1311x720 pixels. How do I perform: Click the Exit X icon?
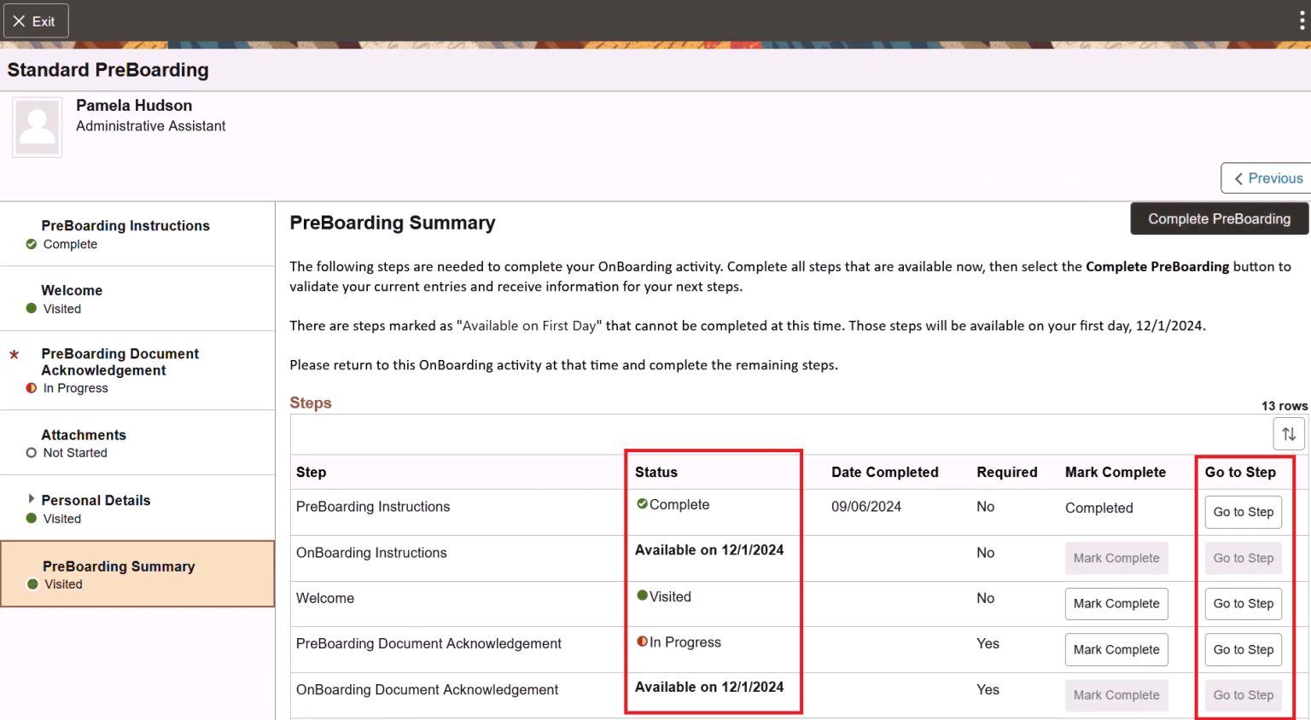[20, 20]
